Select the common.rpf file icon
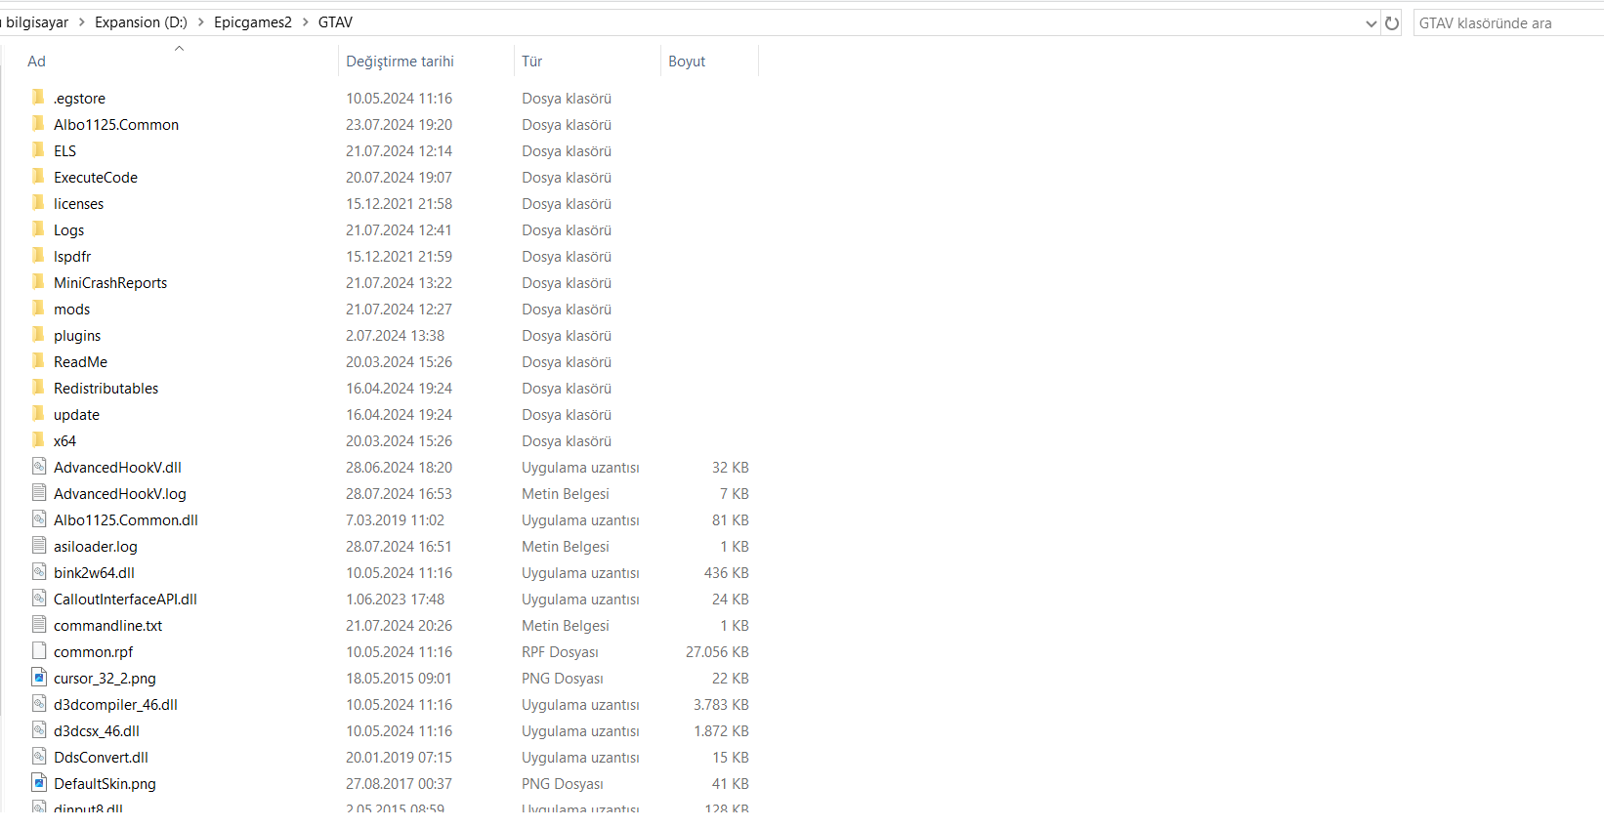The image size is (1604, 828). coord(39,650)
